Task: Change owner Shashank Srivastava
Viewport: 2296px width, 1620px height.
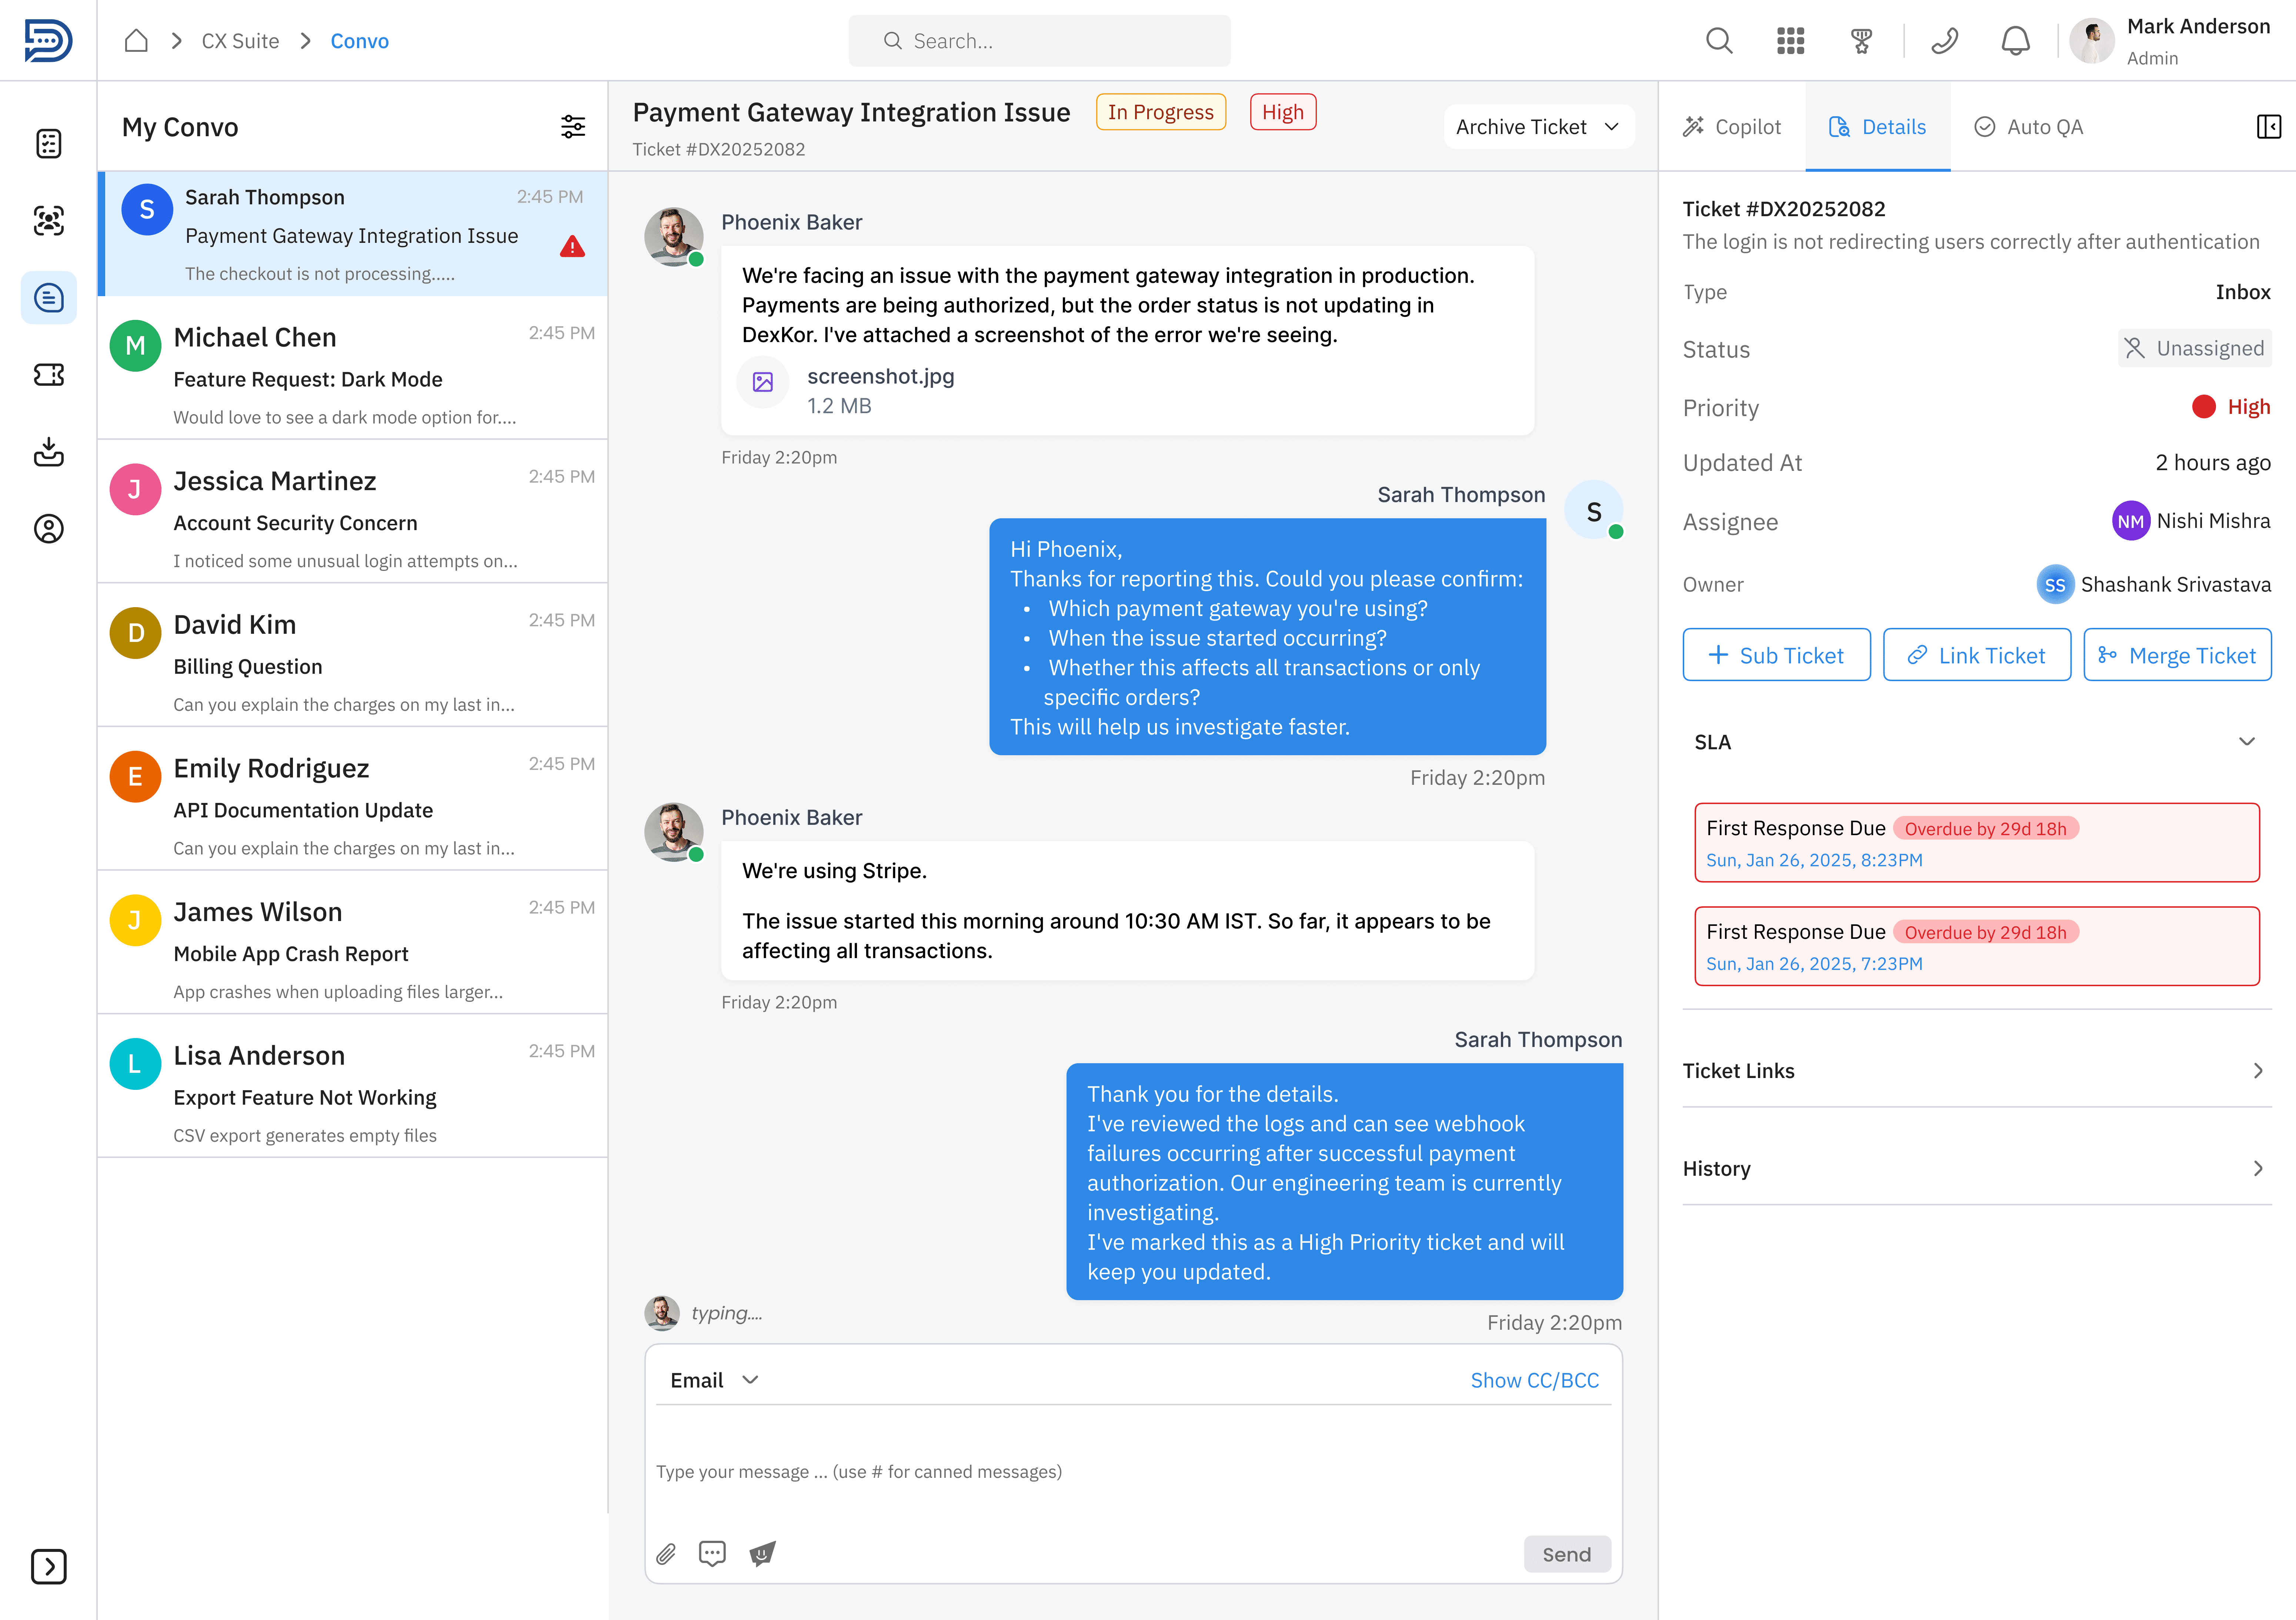Action: point(2154,585)
